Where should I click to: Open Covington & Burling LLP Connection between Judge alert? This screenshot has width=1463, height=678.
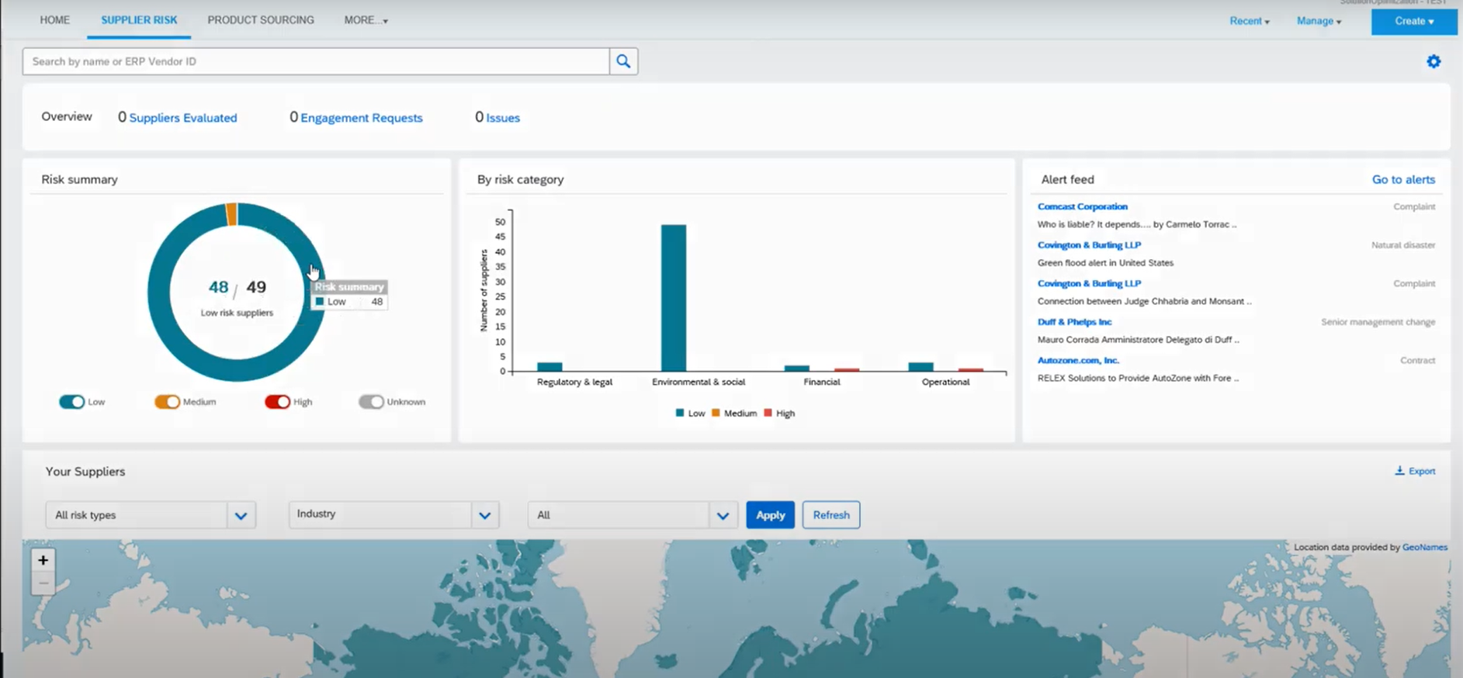point(1089,284)
